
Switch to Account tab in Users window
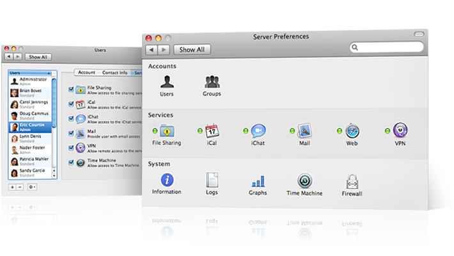86,72
